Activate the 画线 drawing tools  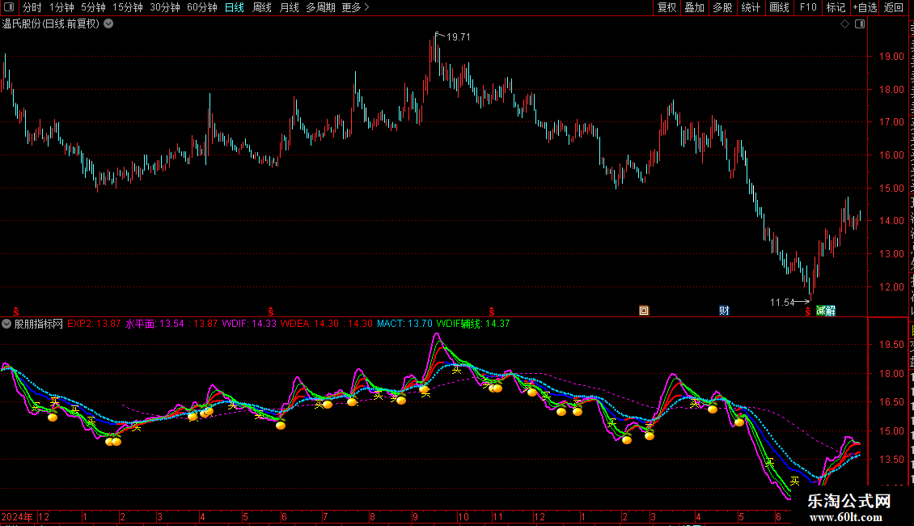point(779,7)
